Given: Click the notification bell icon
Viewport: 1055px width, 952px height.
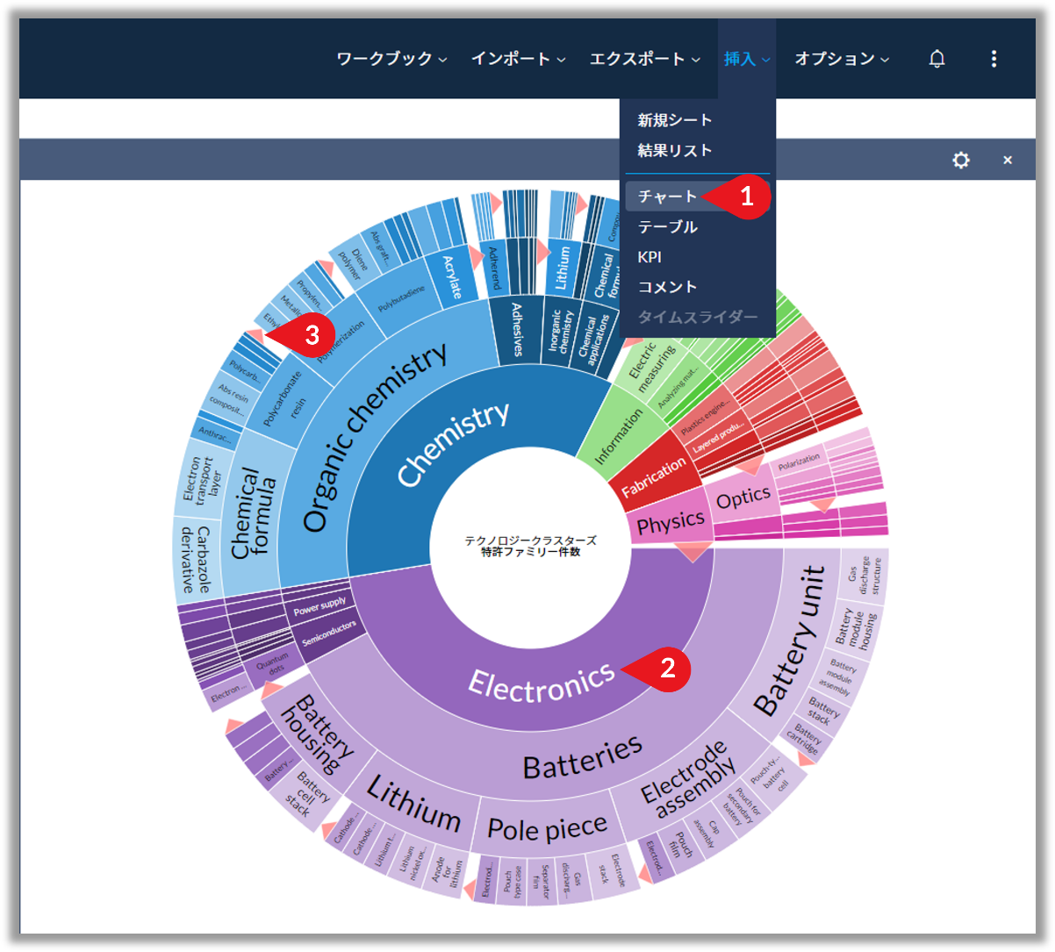Looking at the screenshot, I should click(x=937, y=59).
